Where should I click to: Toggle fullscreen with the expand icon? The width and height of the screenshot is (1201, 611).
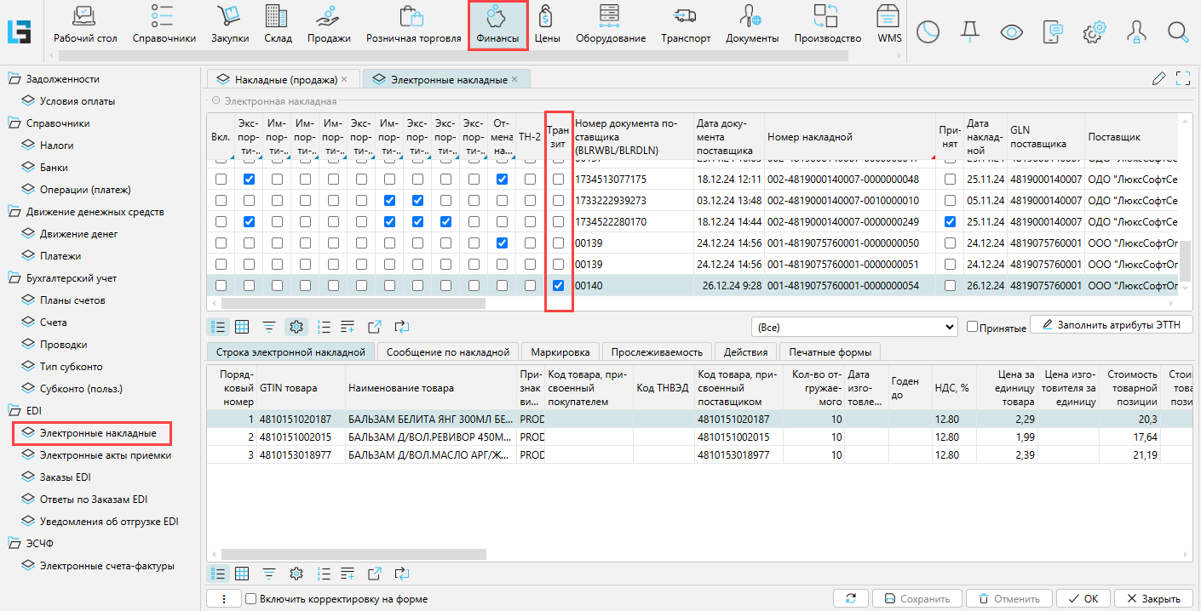1182,79
